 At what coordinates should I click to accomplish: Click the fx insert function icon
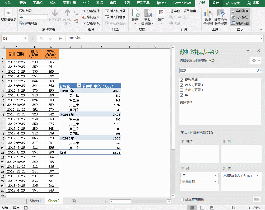[x=60, y=38]
